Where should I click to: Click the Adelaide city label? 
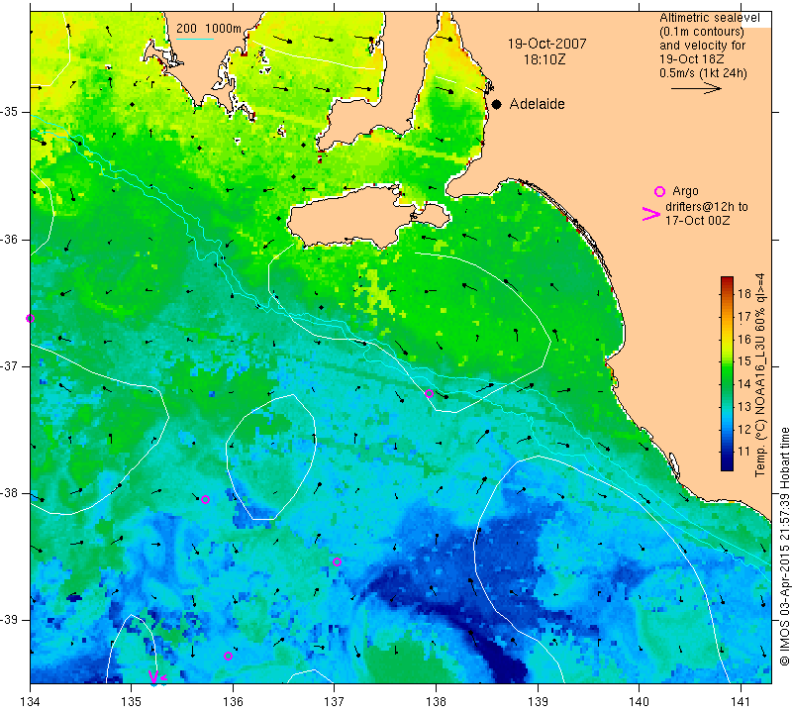tap(537, 104)
